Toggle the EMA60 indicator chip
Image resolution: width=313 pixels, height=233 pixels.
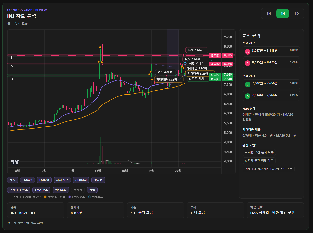point(44,180)
